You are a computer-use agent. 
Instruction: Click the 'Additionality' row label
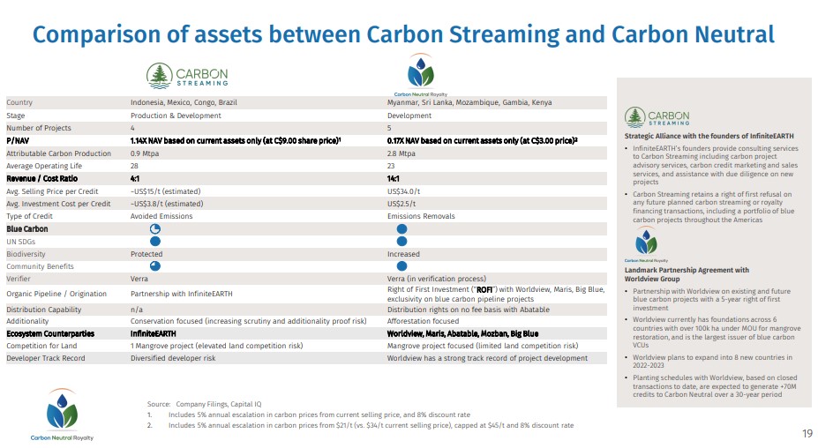27,321
